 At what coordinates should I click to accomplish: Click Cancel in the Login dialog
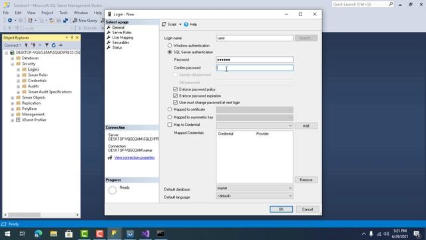[x=308, y=209]
